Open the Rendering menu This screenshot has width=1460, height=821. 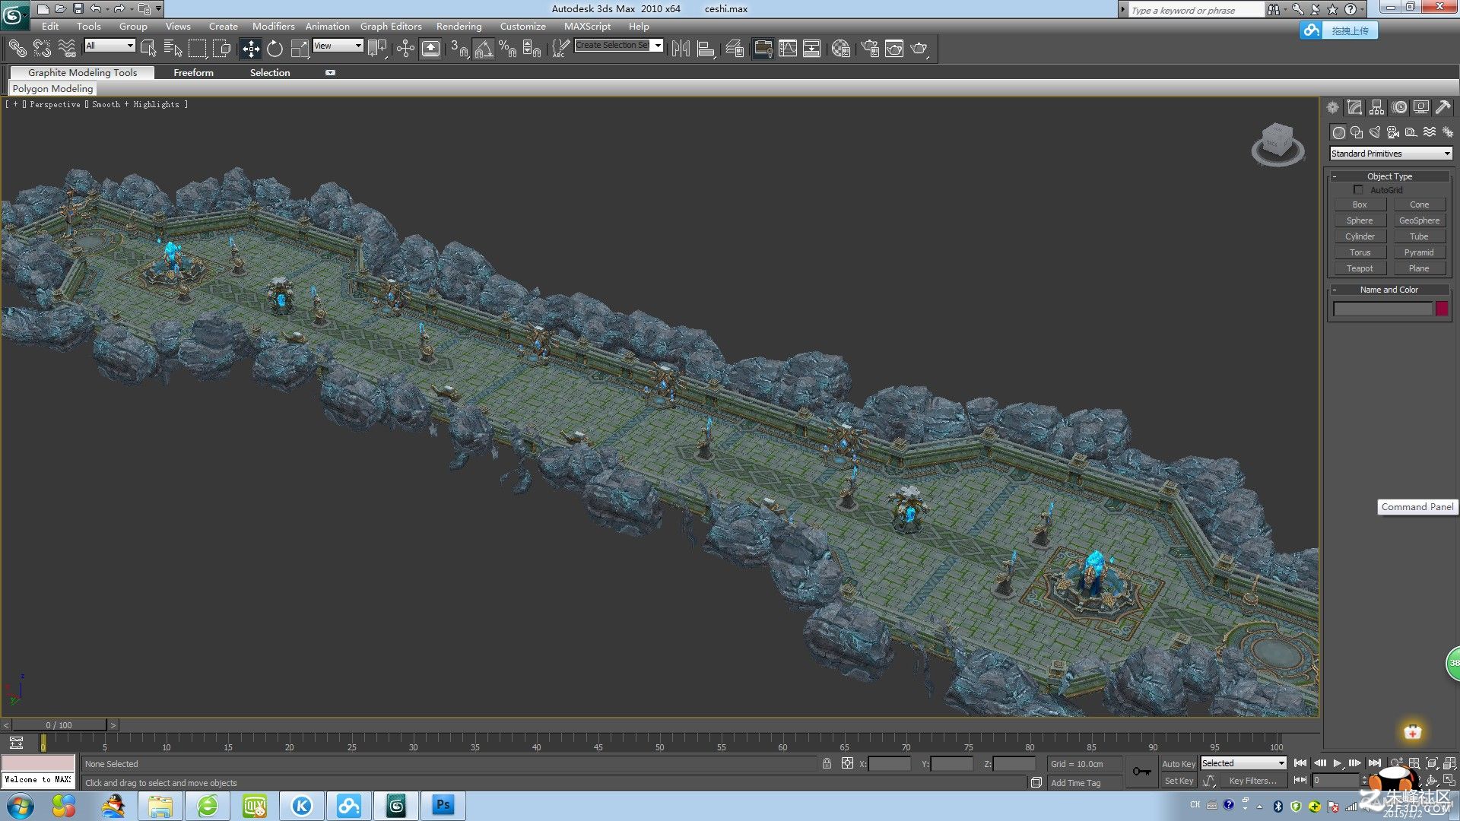459,26
